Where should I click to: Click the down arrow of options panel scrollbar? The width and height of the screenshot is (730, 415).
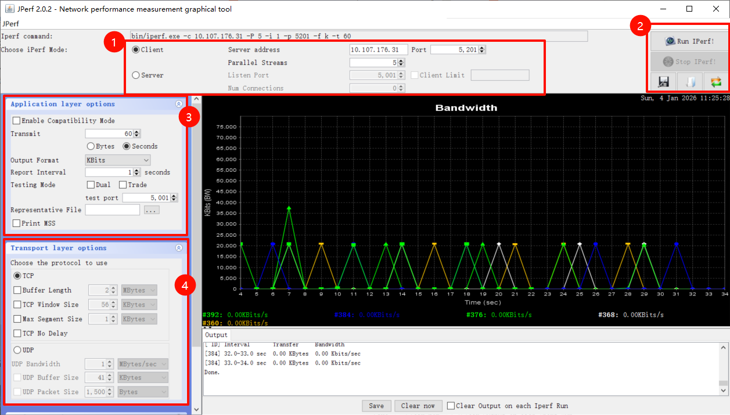[x=196, y=410]
